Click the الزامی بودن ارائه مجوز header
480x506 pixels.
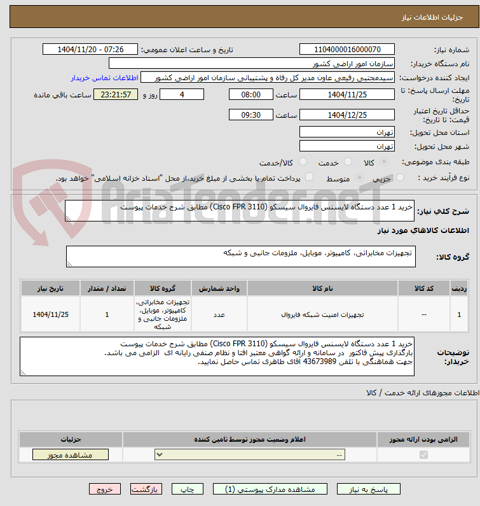coord(423,440)
